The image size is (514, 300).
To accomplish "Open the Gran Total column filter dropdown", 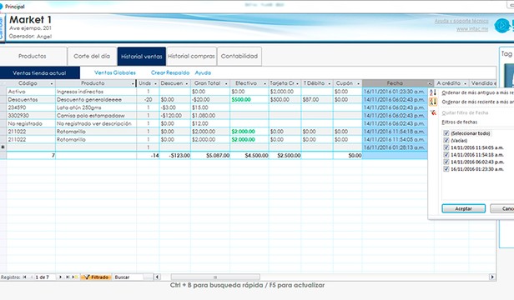I will click(x=226, y=84).
